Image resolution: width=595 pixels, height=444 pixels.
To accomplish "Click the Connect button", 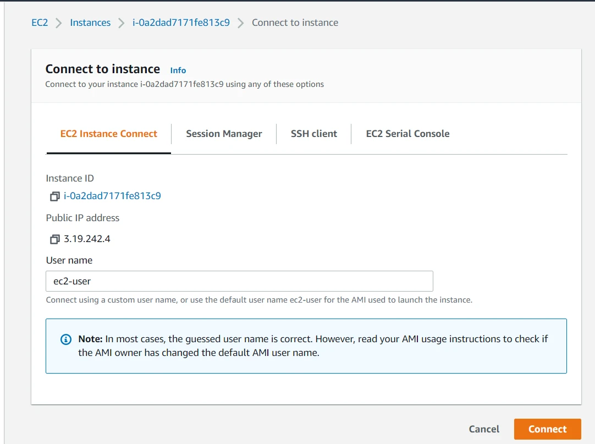I will pyautogui.click(x=547, y=429).
